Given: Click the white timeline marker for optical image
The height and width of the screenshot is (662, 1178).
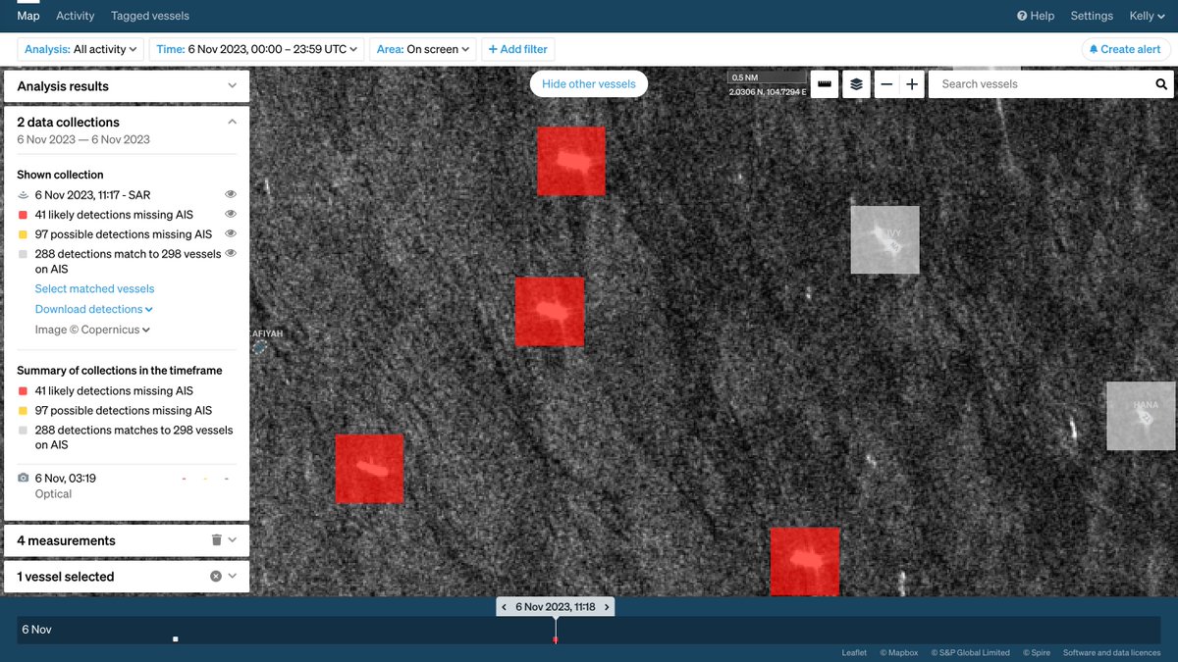Looking at the screenshot, I should pyautogui.click(x=176, y=639).
